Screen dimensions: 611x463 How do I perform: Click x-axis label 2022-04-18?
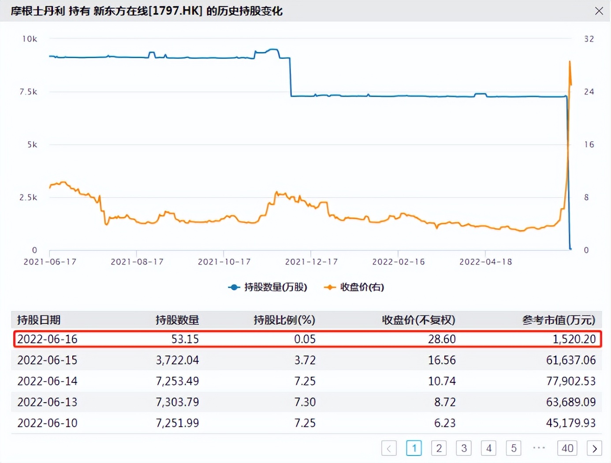[x=486, y=262]
